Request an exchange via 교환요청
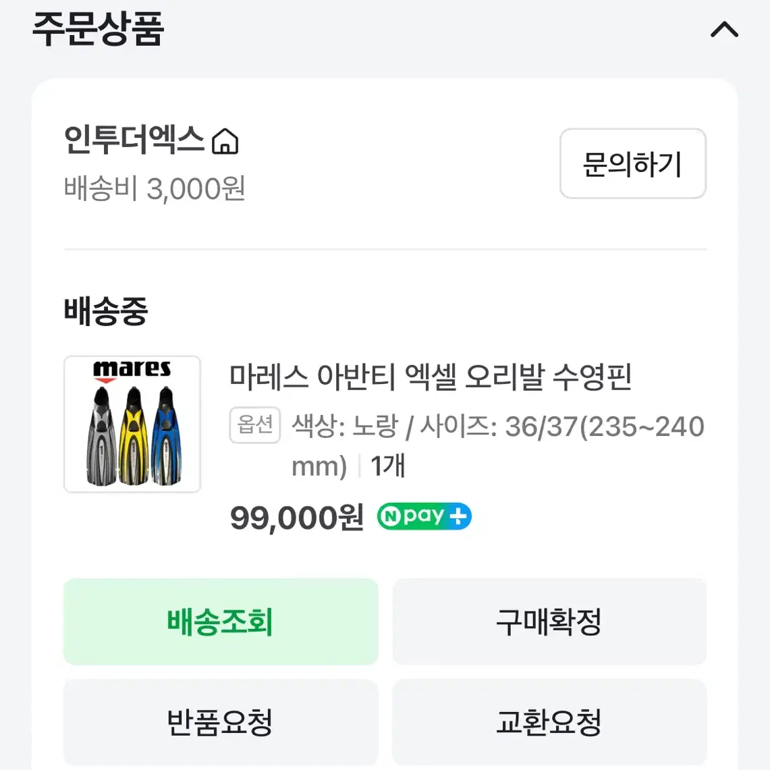Viewport: 770px width, 770px height. 549,722
